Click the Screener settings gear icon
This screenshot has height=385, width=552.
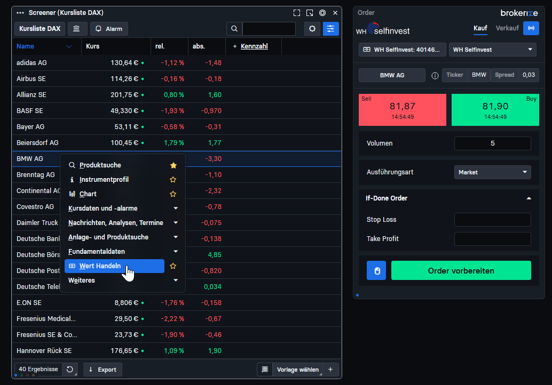312,29
